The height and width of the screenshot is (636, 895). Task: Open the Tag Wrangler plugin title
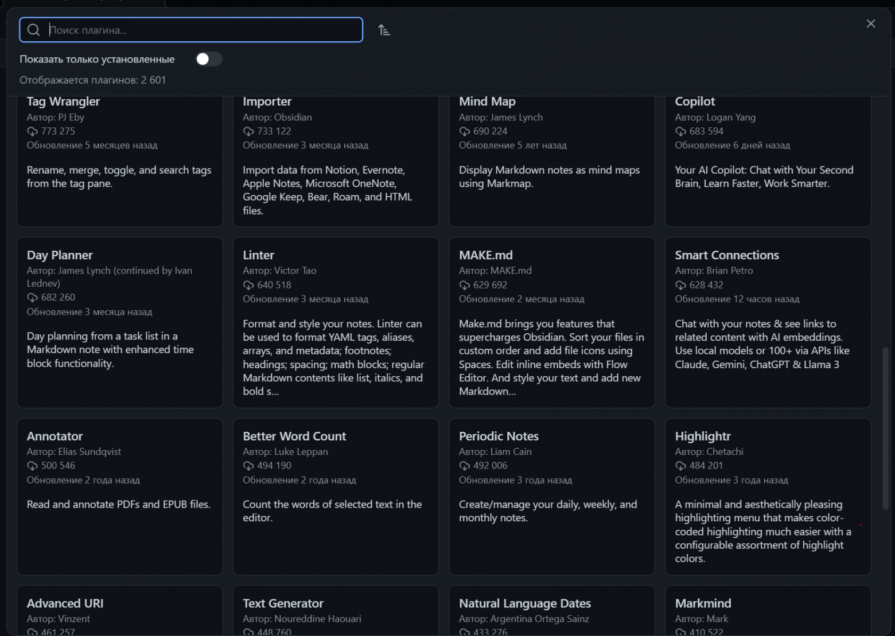click(63, 102)
